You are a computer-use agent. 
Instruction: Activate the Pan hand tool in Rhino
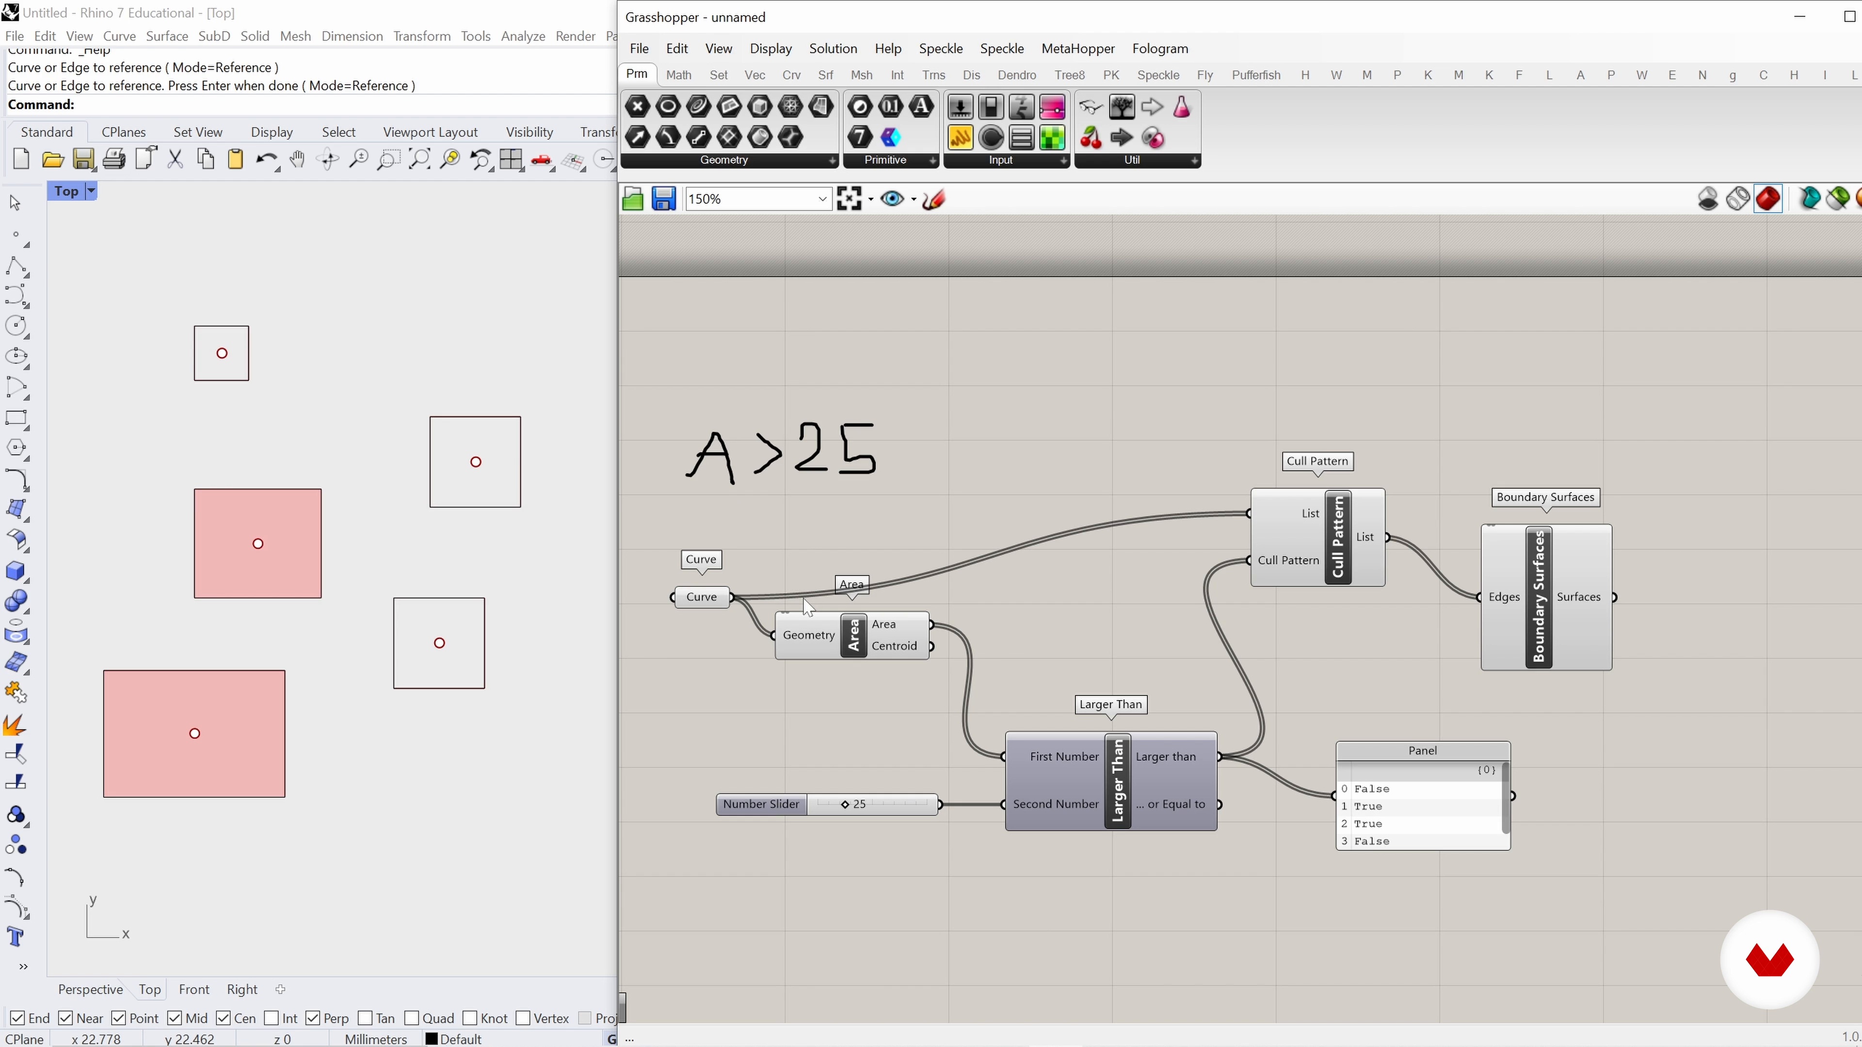(297, 159)
